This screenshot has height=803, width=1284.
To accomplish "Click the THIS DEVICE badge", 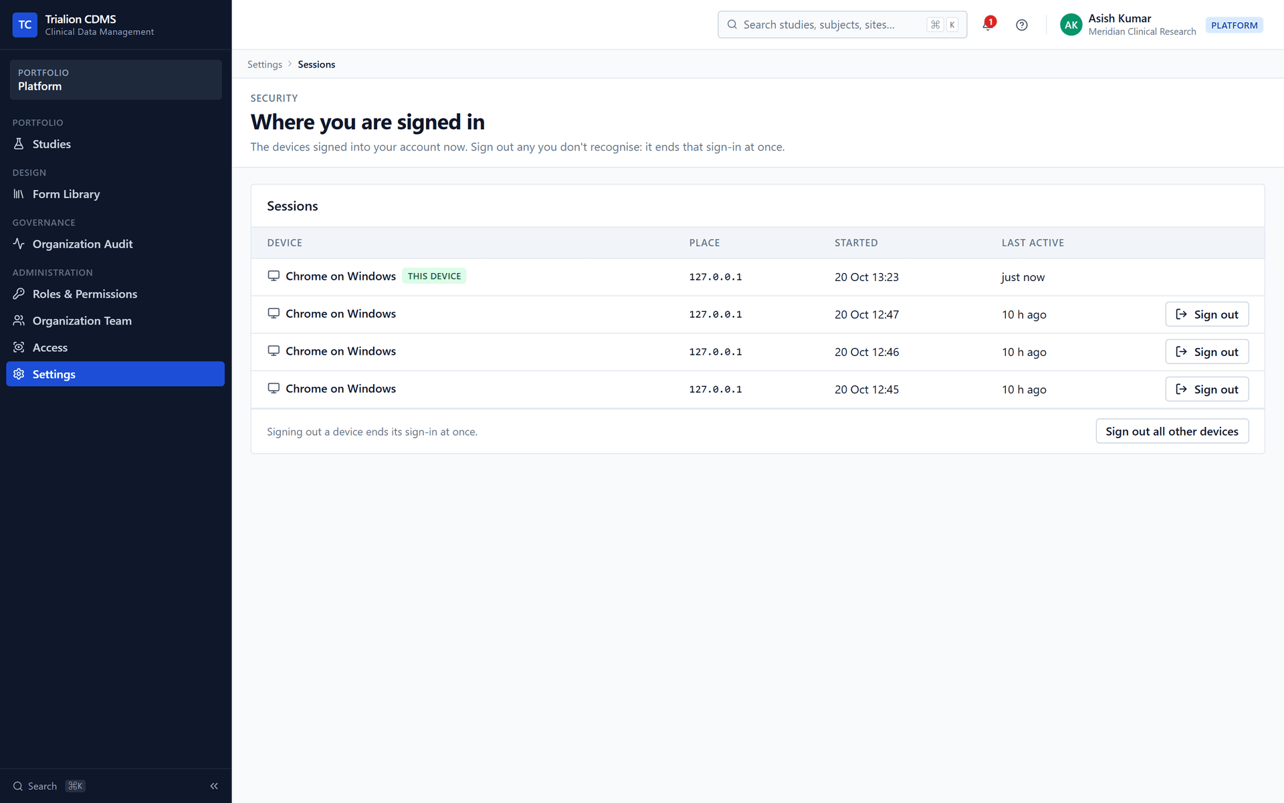I will 434,276.
